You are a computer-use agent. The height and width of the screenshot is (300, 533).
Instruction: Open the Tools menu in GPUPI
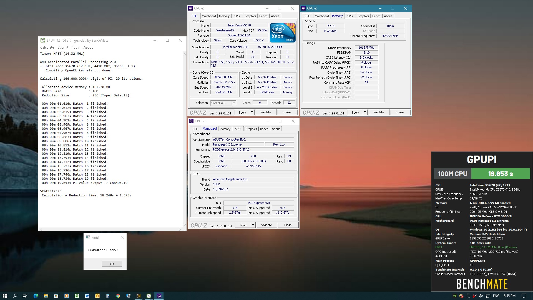pyautogui.click(x=76, y=47)
